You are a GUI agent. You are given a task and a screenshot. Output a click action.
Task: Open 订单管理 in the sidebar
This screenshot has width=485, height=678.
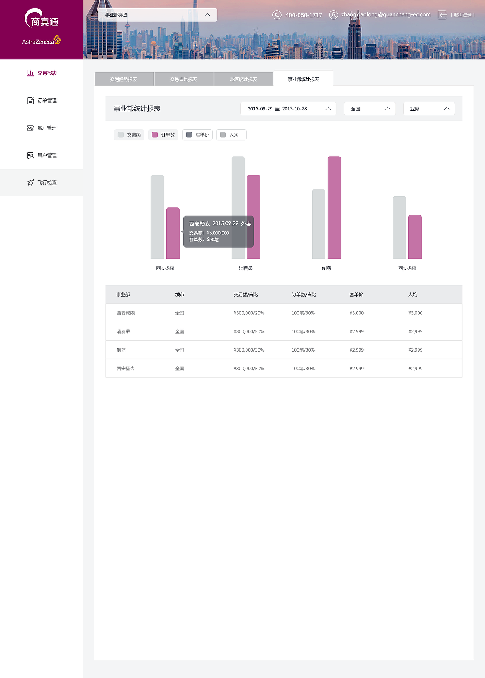pyautogui.click(x=42, y=100)
